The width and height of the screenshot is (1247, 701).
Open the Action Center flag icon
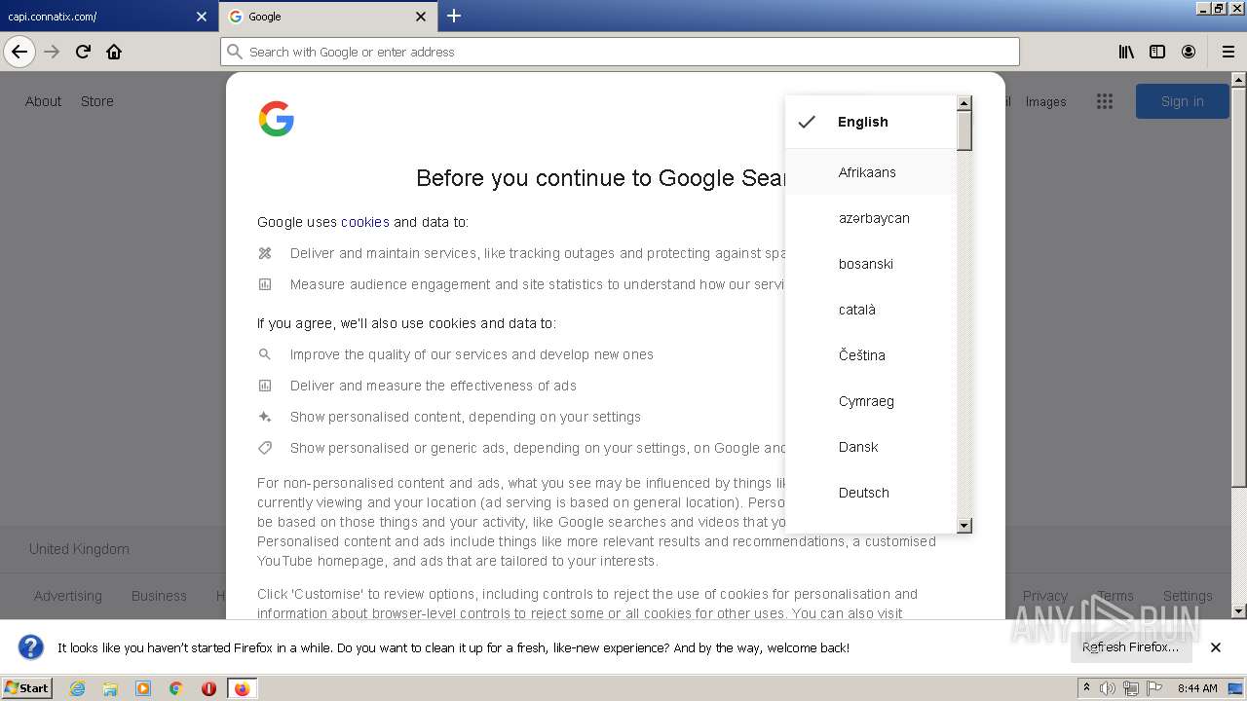pos(1154,688)
